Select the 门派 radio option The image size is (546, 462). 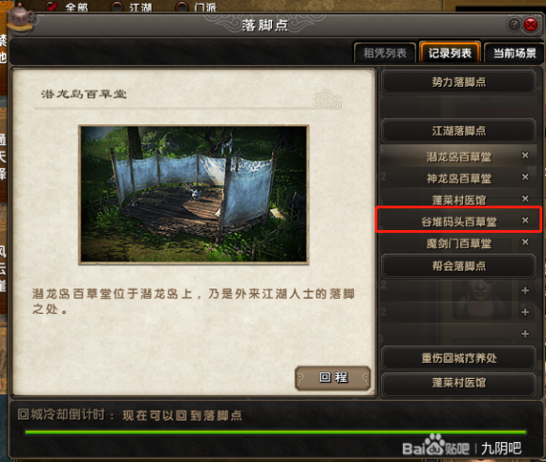click(182, 7)
